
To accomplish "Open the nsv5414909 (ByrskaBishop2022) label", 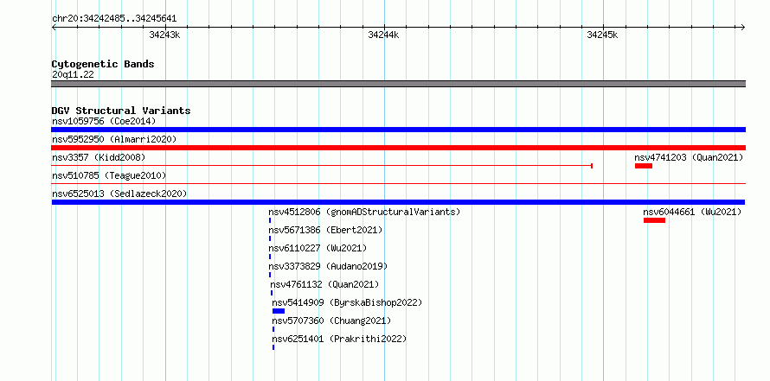I will [x=347, y=302].
